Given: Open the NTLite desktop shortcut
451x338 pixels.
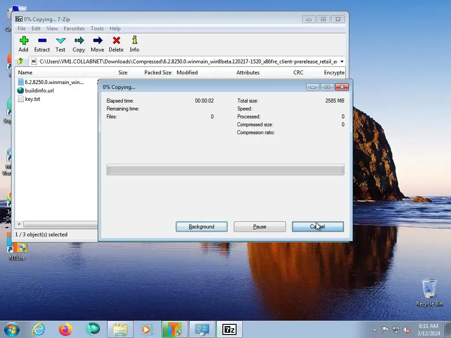Looking at the screenshot, I should click(17, 251).
